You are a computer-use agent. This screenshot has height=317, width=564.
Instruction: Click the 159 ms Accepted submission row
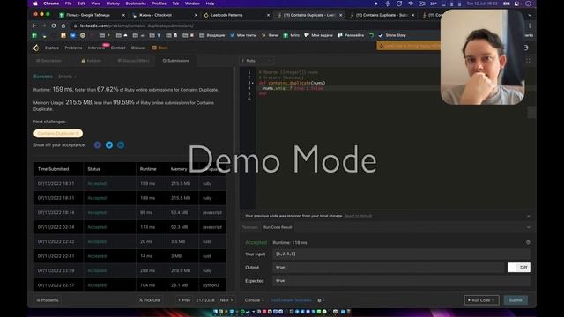pyautogui.click(x=130, y=184)
